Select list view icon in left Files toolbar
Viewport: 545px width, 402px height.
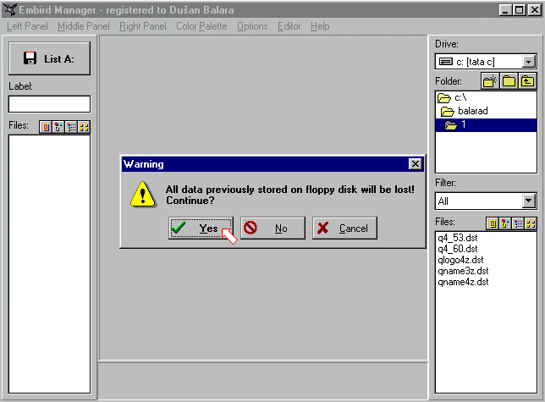pyautogui.click(x=71, y=127)
